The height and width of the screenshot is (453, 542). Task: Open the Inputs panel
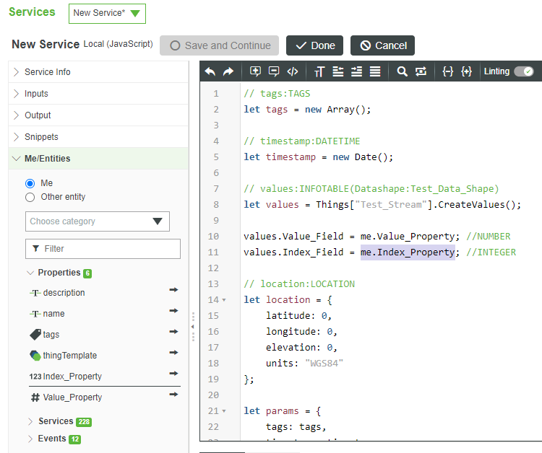[x=36, y=93]
